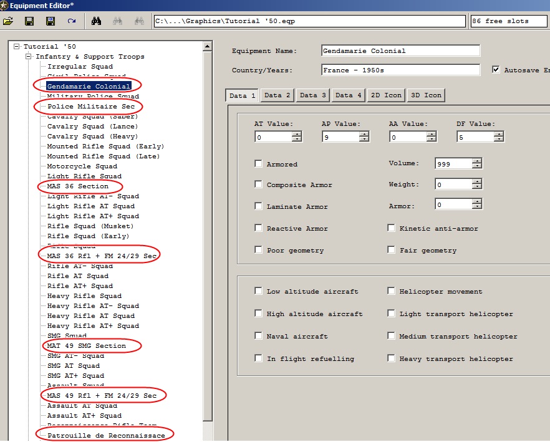Viewport: 550px width, 442px height.
Task: Select Irregular Squad in the tree
Action: 80,66
